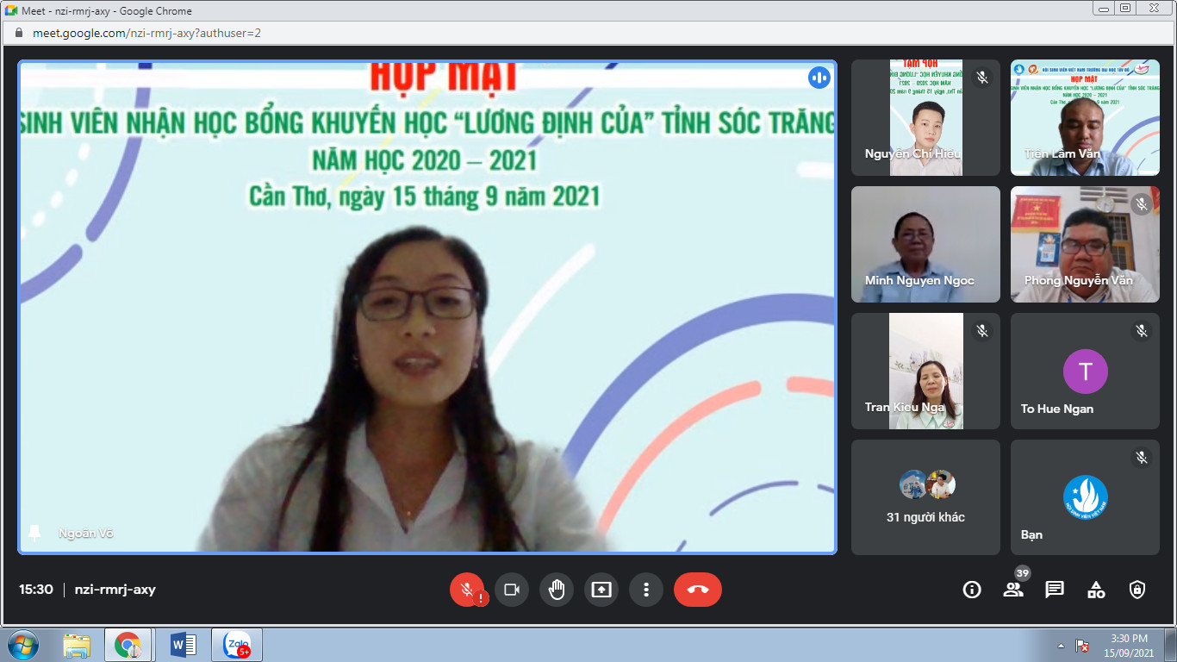This screenshot has width=1177, height=662.
Task: Select Phong Nguyễn Văn's video tile
Action: (1085, 245)
